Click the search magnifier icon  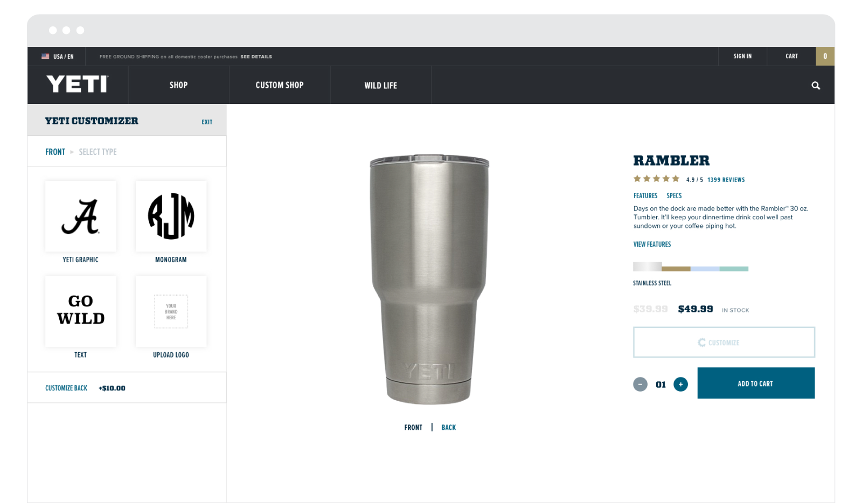pos(816,86)
